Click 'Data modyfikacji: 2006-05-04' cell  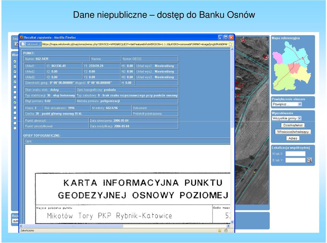tap(134, 126)
